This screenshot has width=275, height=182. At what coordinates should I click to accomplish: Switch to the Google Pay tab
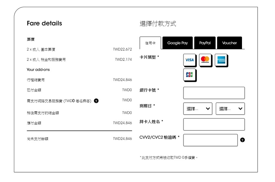tap(177, 43)
